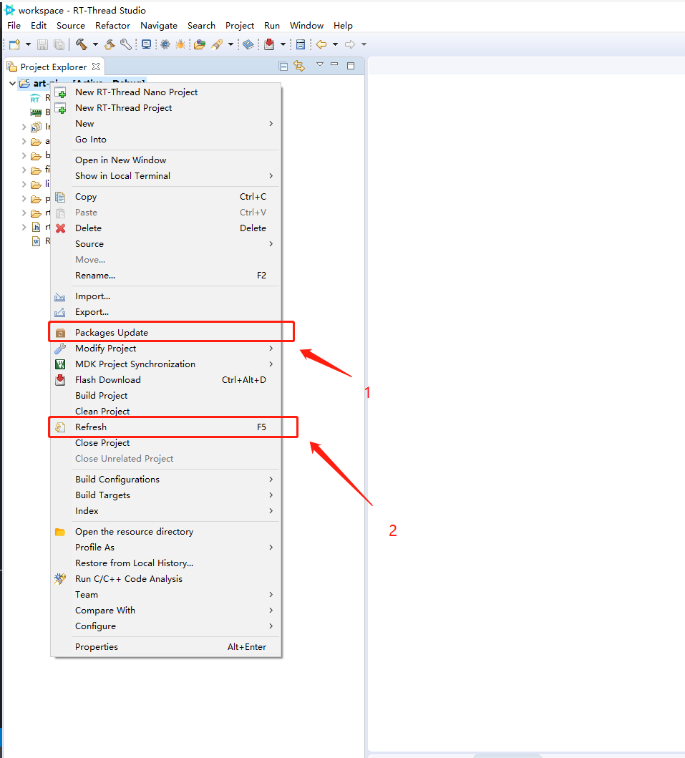Choose Flash Download in context menu
685x758 pixels.
coord(166,380)
